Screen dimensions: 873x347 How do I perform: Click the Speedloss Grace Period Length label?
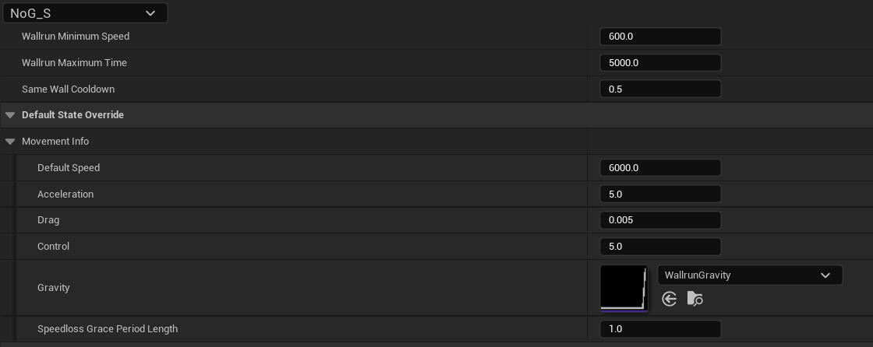click(108, 329)
